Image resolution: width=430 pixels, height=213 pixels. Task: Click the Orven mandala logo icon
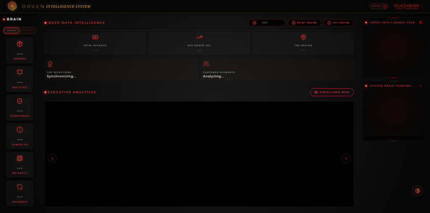click(x=12, y=6)
